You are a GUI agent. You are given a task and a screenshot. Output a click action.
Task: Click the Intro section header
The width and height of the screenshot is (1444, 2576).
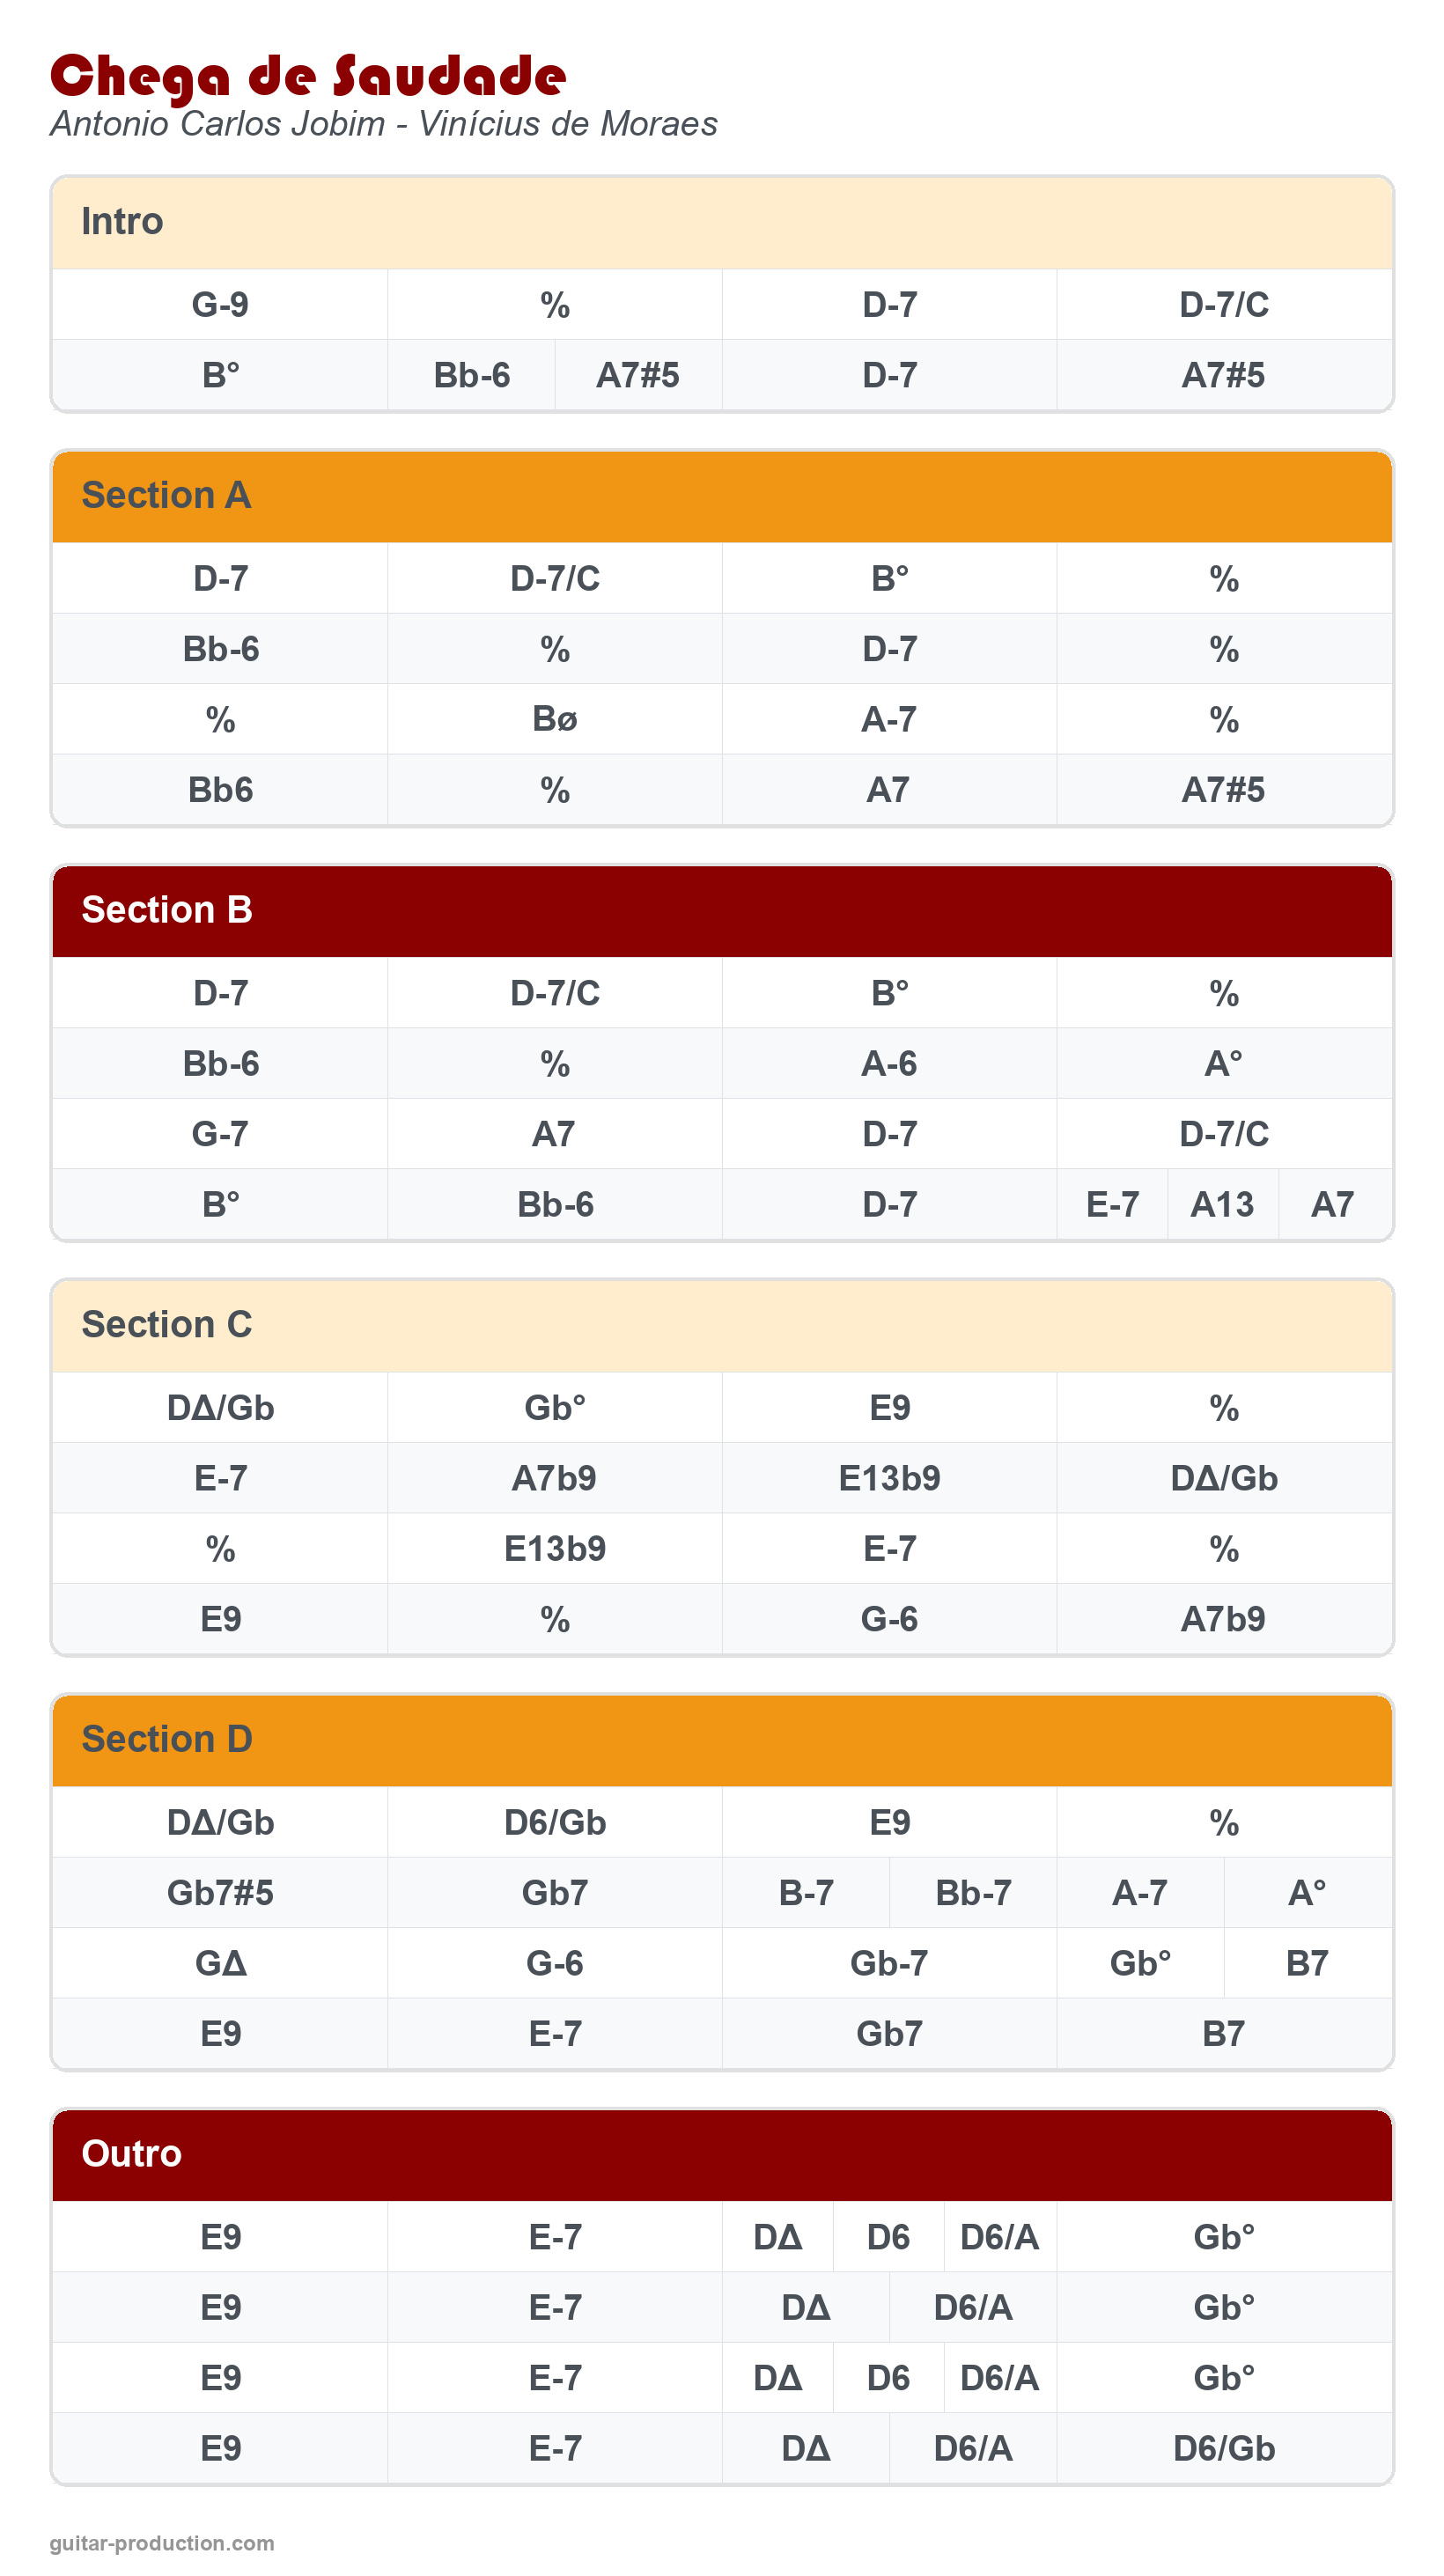pyautogui.click(x=722, y=222)
